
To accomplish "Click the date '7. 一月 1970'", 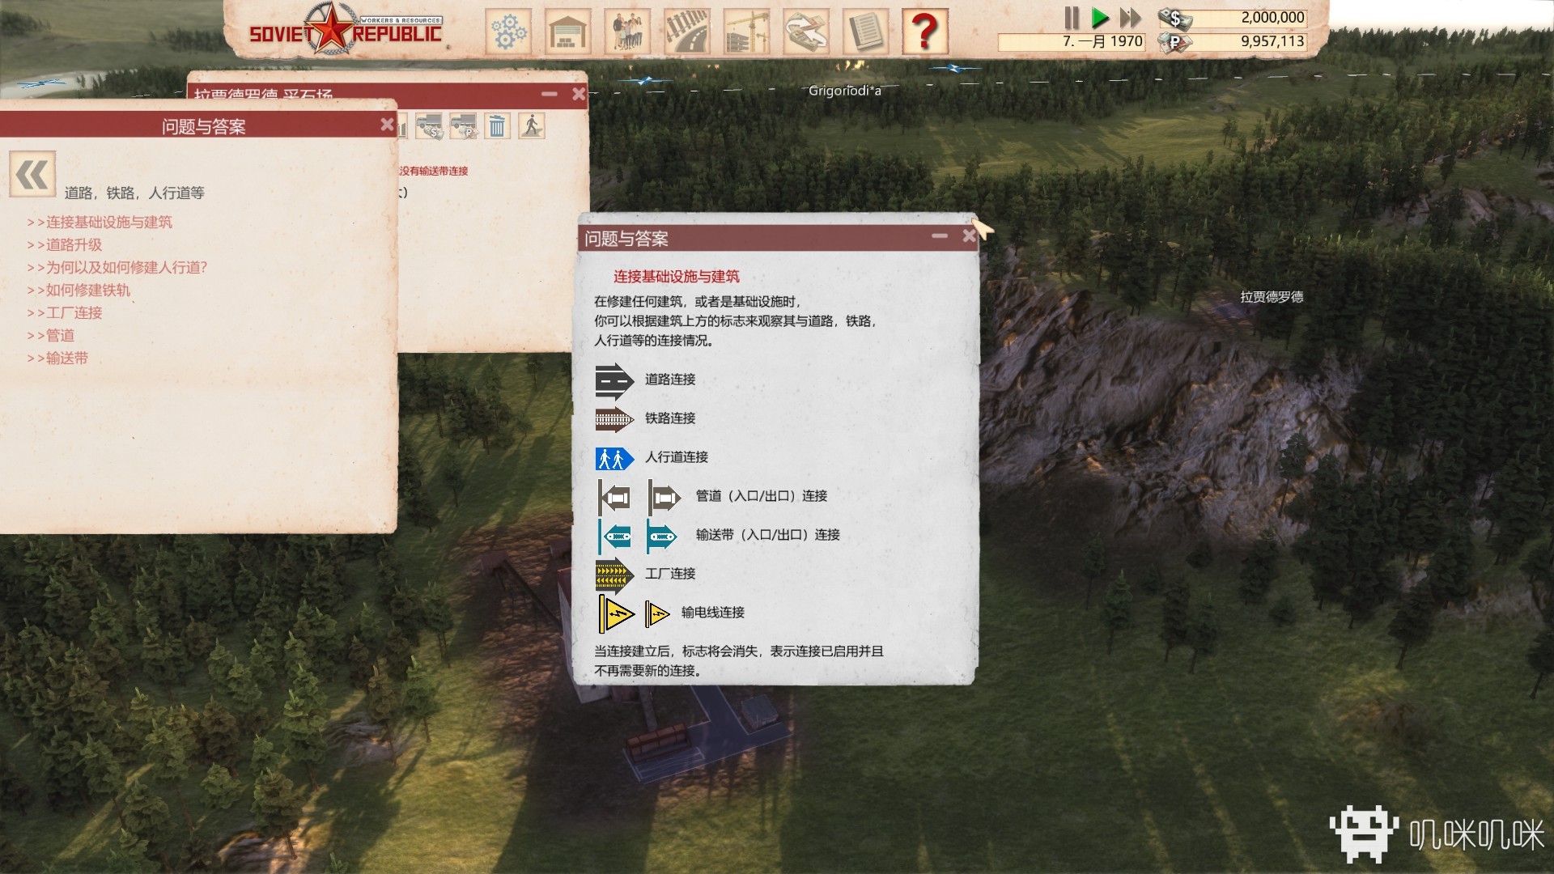I will coord(1102,41).
